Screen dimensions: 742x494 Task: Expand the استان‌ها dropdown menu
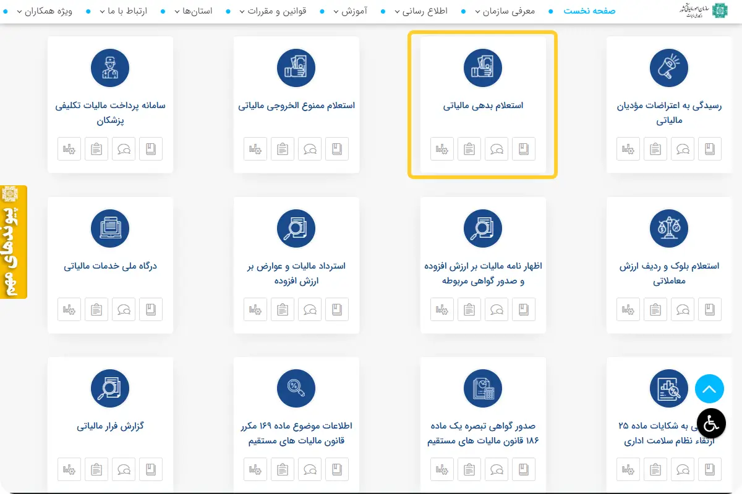[194, 11]
